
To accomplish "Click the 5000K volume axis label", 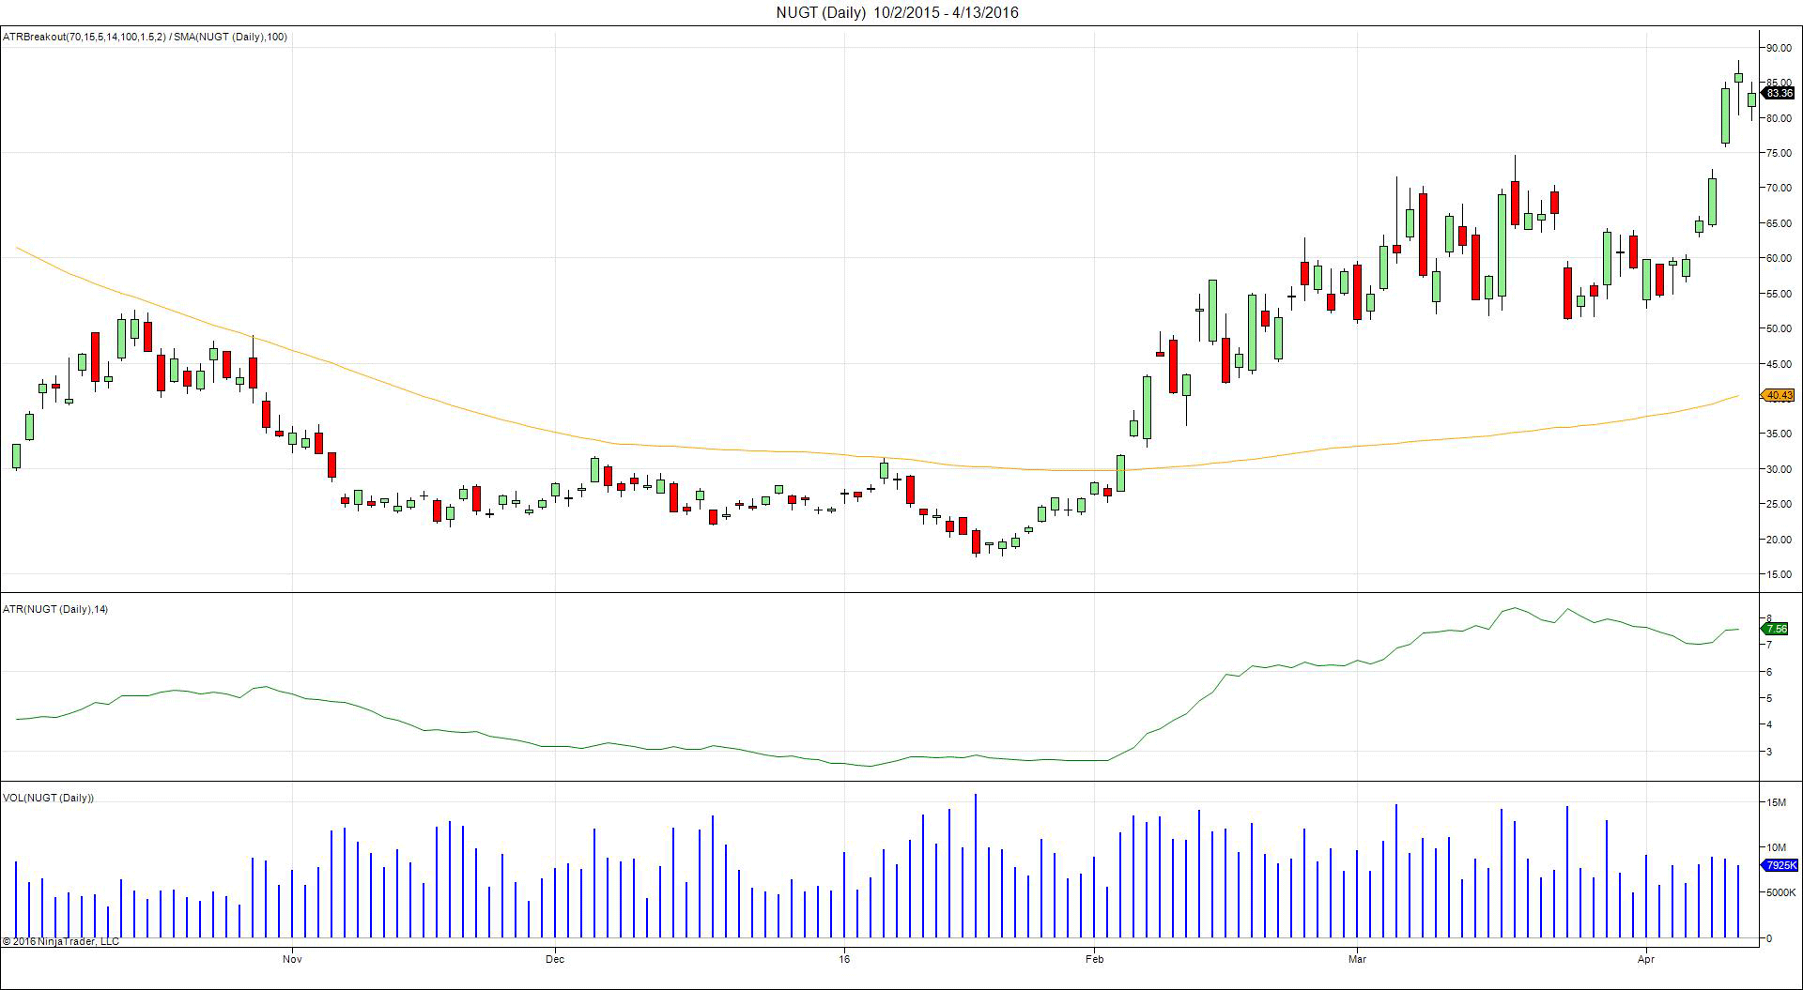I will pos(1780,893).
